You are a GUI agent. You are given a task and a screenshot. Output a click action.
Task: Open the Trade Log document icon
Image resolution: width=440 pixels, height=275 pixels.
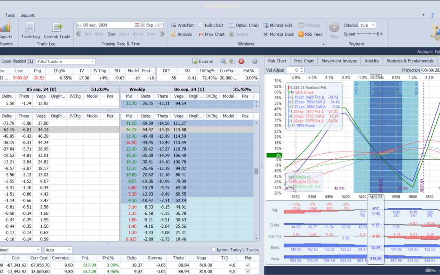pos(30,28)
